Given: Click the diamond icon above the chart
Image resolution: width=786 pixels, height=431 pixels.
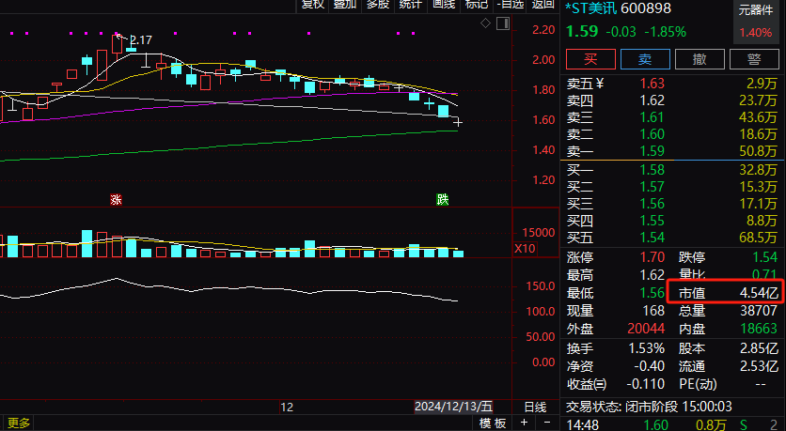Looking at the screenshot, I should click(485, 23).
